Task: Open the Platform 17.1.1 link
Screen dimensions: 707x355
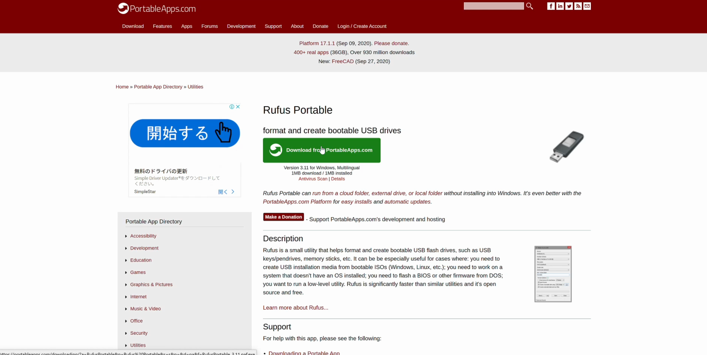Action: click(317, 44)
